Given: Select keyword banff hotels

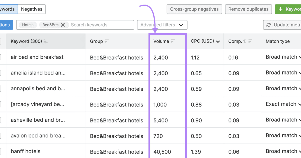Looking at the screenshot, I should click(26, 151).
